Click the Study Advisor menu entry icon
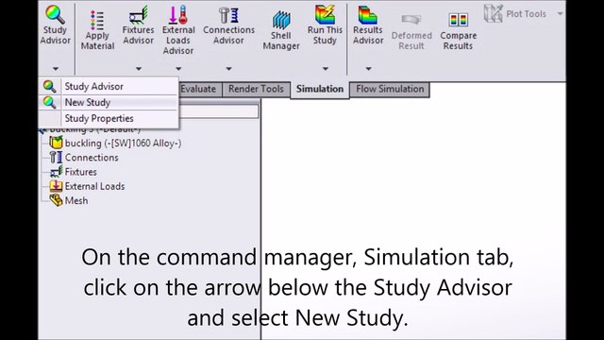604x340 pixels. [50, 86]
